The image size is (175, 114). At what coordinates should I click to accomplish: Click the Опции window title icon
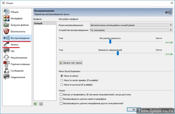point(3,3)
